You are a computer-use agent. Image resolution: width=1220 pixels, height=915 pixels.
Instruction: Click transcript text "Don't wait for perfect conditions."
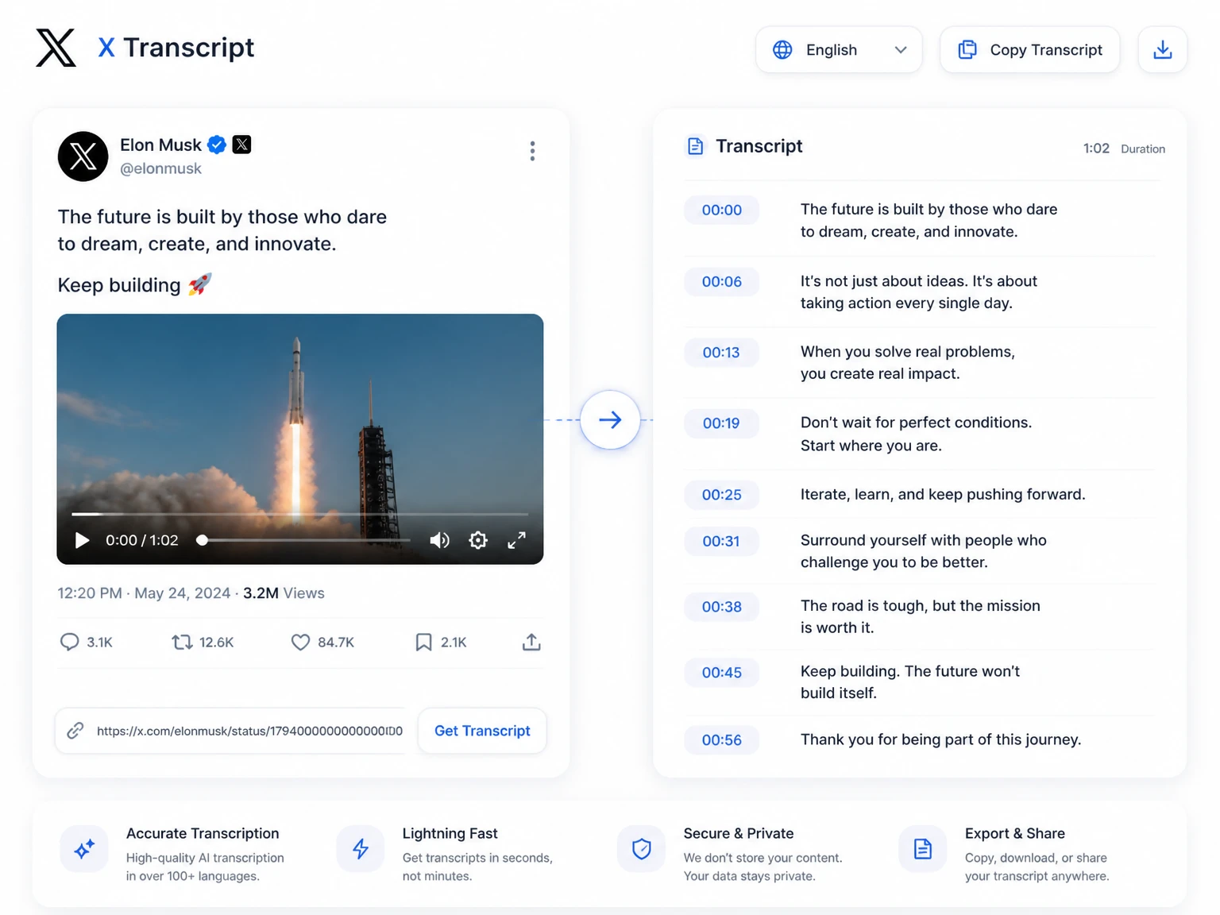(916, 423)
